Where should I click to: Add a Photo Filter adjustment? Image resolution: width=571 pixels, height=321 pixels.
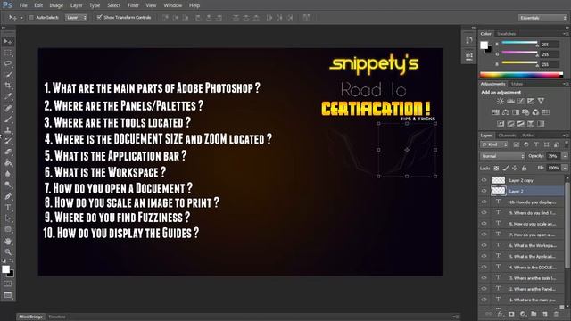(x=525, y=112)
